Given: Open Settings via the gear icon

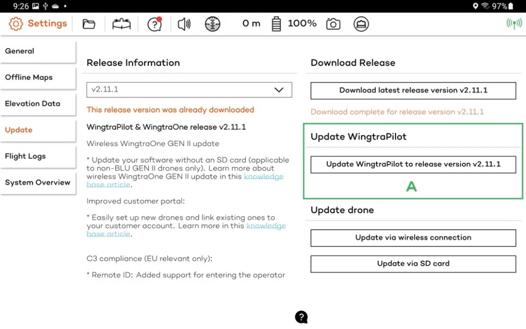Looking at the screenshot, I should [15, 24].
